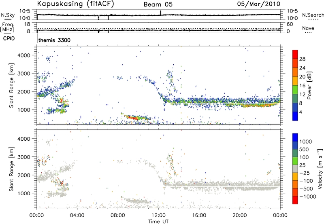Click the 'Power [dB]' colorbar title

[309, 85]
